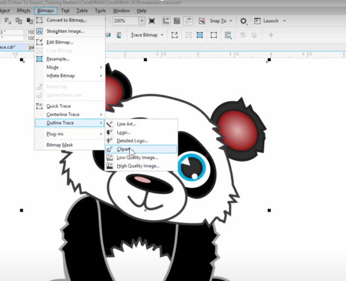Click Edit Bitmap icon in menu

[39, 42]
